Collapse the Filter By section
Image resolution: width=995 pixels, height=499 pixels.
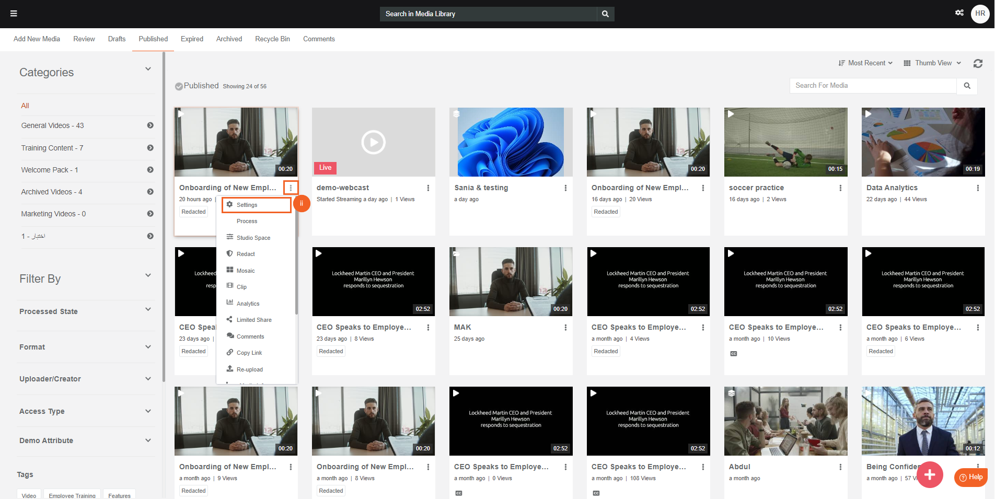[x=148, y=275]
